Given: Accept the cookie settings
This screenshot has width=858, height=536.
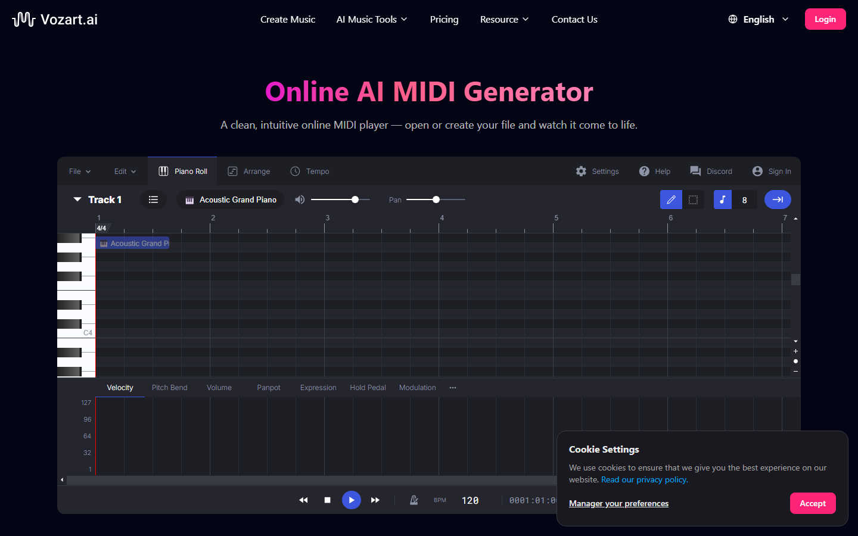Looking at the screenshot, I should pyautogui.click(x=813, y=503).
